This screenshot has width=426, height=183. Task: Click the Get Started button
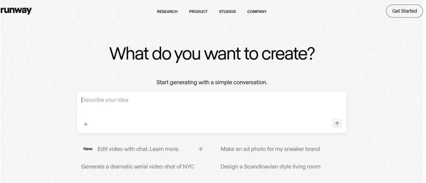point(404,11)
